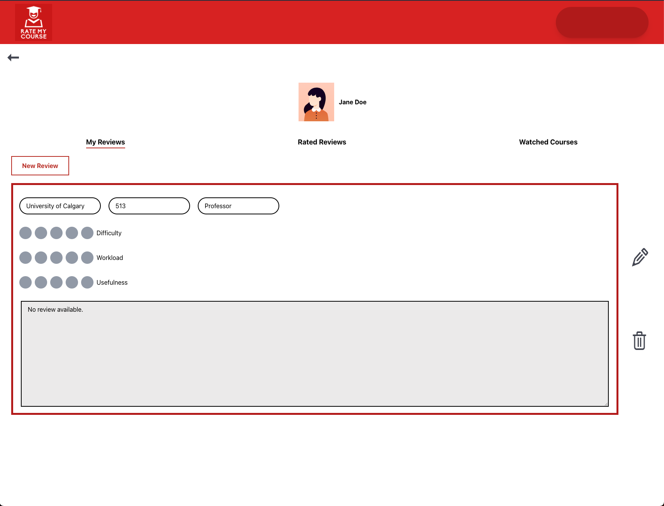Set Difficulty rating to fifth circle

click(87, 233)
